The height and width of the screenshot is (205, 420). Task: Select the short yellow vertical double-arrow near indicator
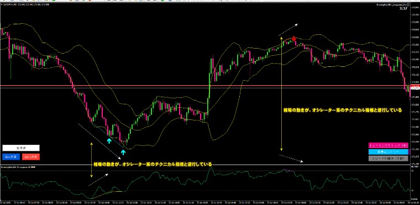(92, 160)
